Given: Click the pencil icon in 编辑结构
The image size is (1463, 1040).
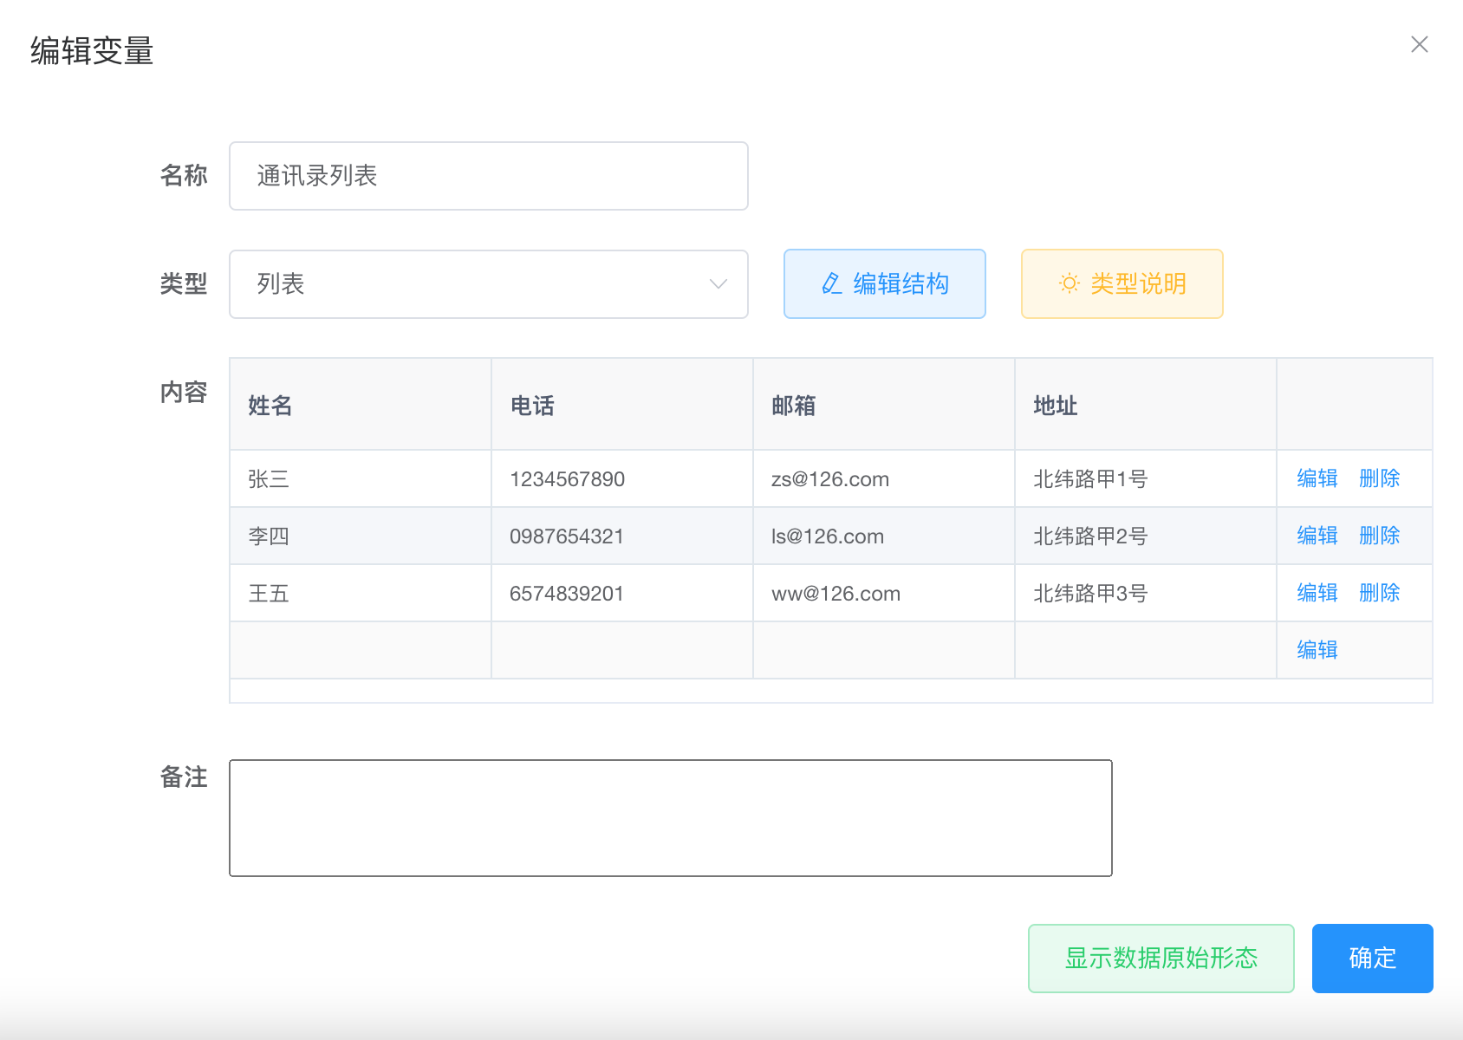Looking at the screenshot, I should (831, 284).
